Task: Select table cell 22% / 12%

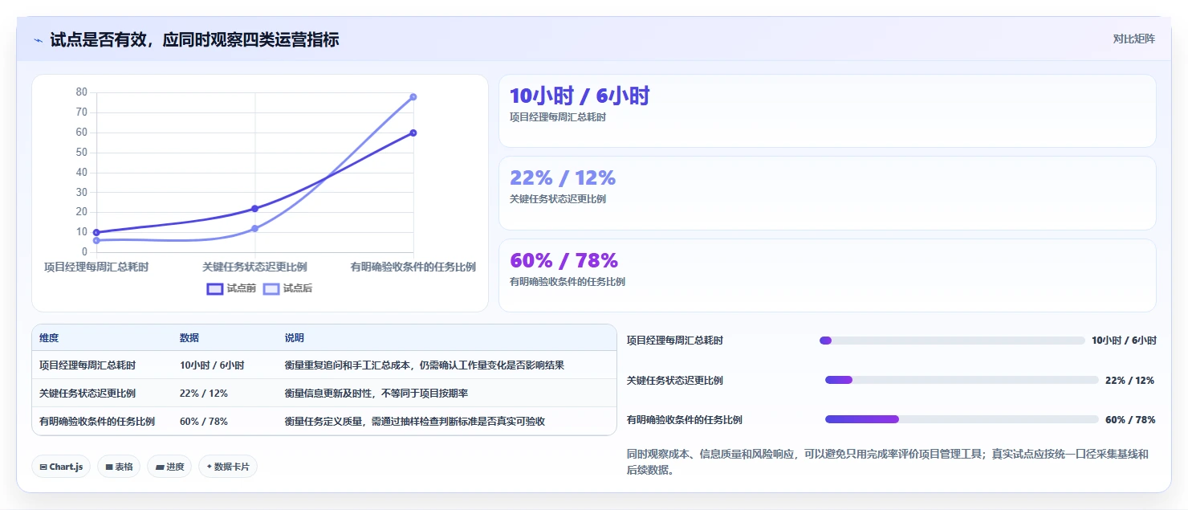Action: (204, 394)
